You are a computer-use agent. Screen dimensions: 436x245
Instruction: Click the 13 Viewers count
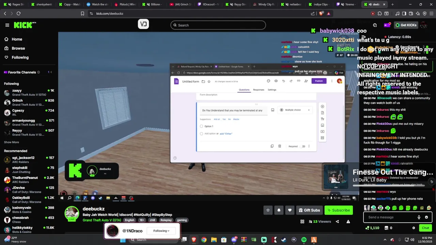pos(320,222)
